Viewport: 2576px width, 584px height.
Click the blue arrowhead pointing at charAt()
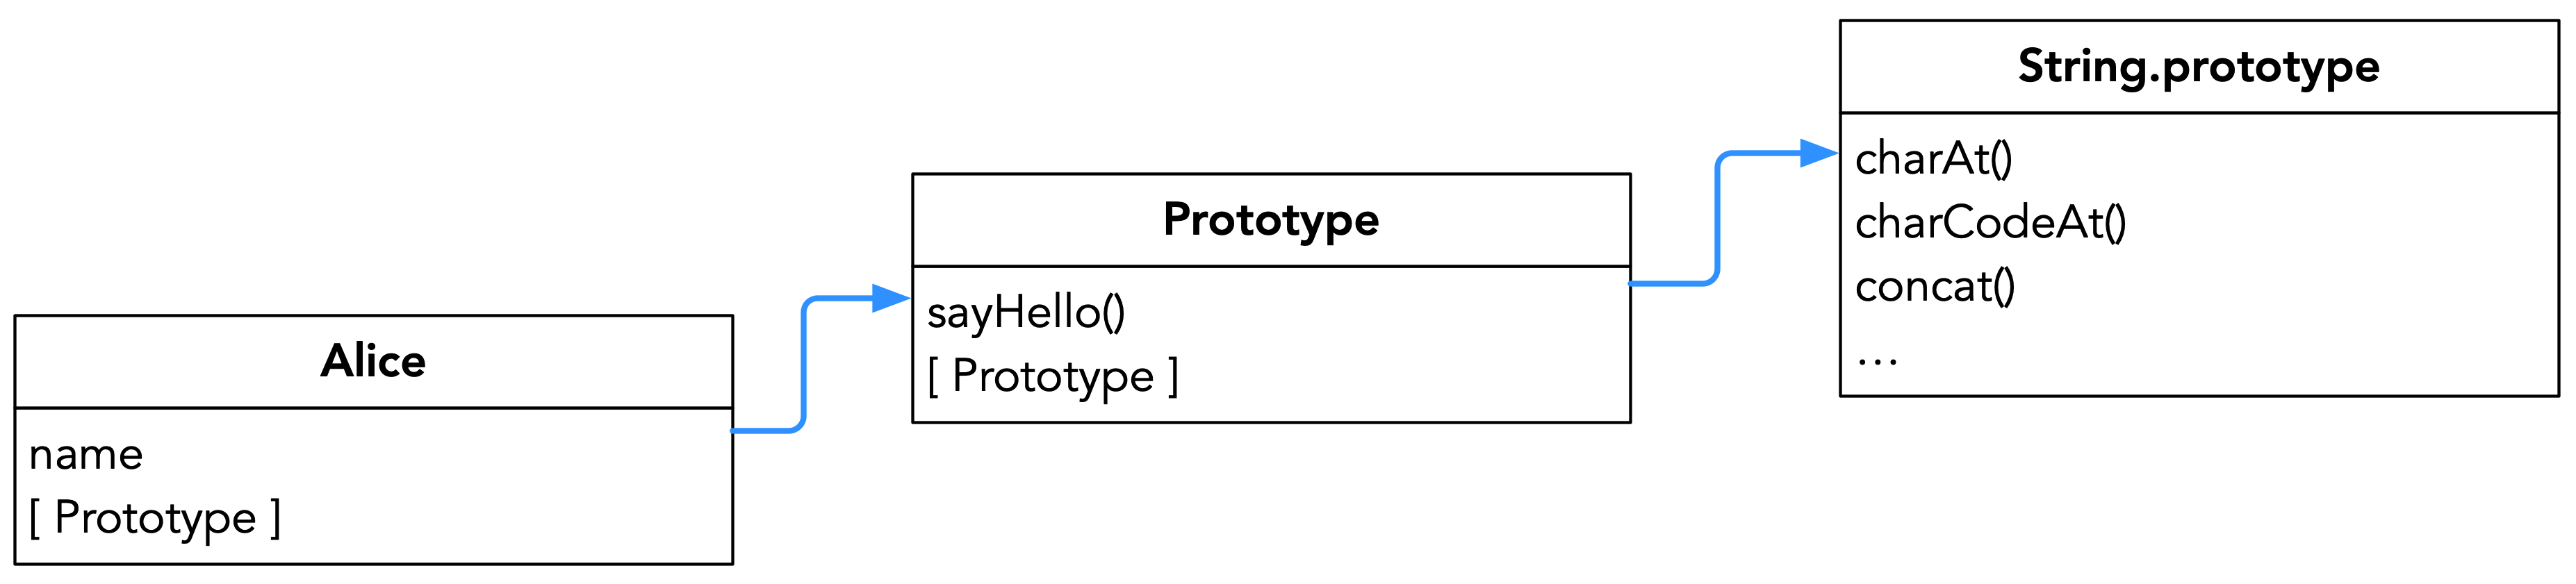1818,154
